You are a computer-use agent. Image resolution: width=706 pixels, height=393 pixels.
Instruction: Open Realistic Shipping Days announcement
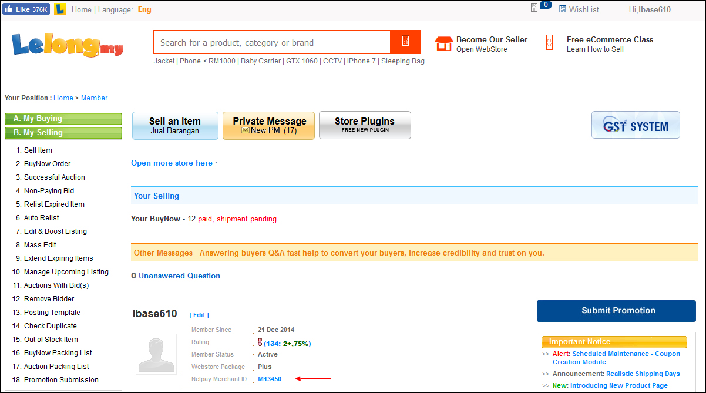(643, 374)
